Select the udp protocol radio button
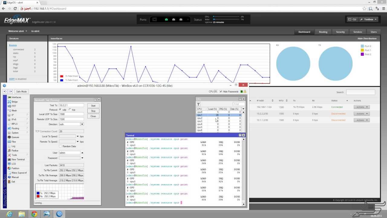Image resolution: width=387 pixels, height=218 pixels. [60, 110]
